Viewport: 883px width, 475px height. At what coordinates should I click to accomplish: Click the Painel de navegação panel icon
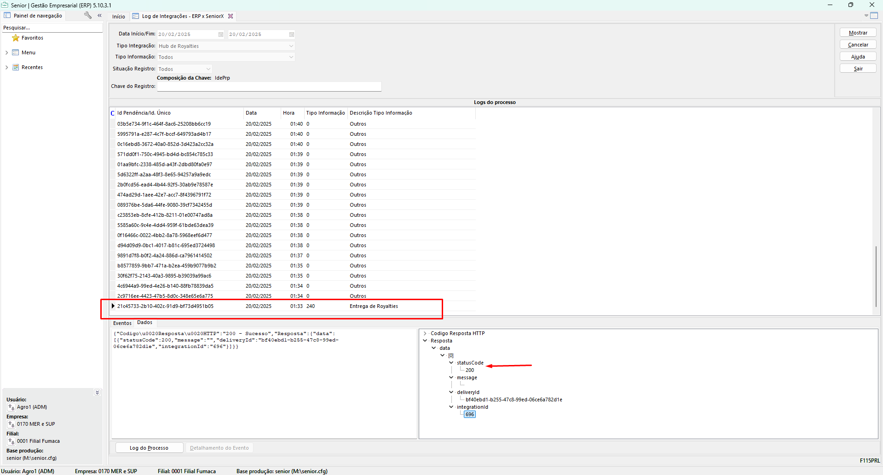(x=7, y=16)
